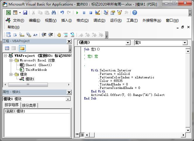Screen dimensions: 194x141
Task: Open the Object Browser icon
Action: click(x=119, y=13)
